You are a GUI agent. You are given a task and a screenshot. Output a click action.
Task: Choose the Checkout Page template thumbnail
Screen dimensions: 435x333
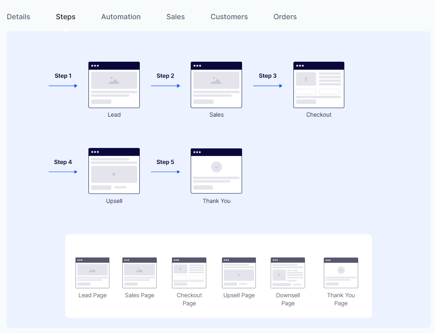[189, 273]
